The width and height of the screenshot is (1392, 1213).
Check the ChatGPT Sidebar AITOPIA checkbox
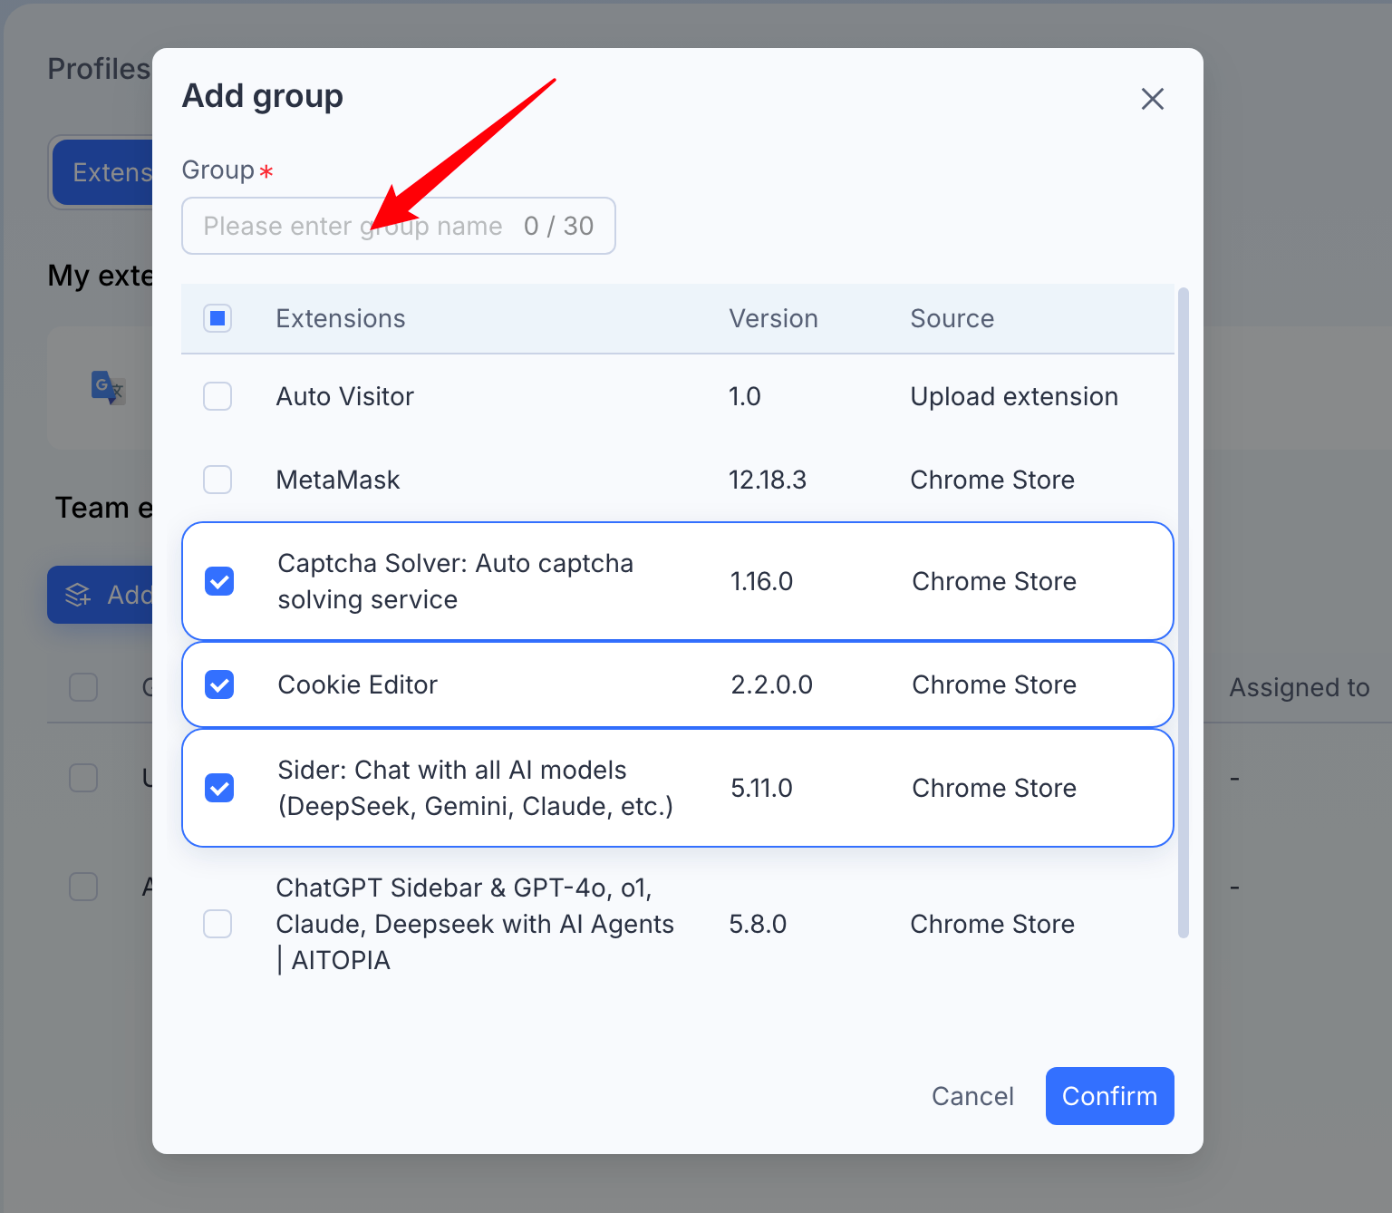[217, 924]
